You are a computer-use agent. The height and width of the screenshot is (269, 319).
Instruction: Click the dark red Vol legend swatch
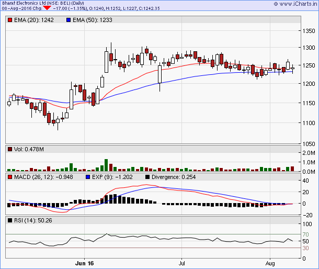click(x=10, y=149)
